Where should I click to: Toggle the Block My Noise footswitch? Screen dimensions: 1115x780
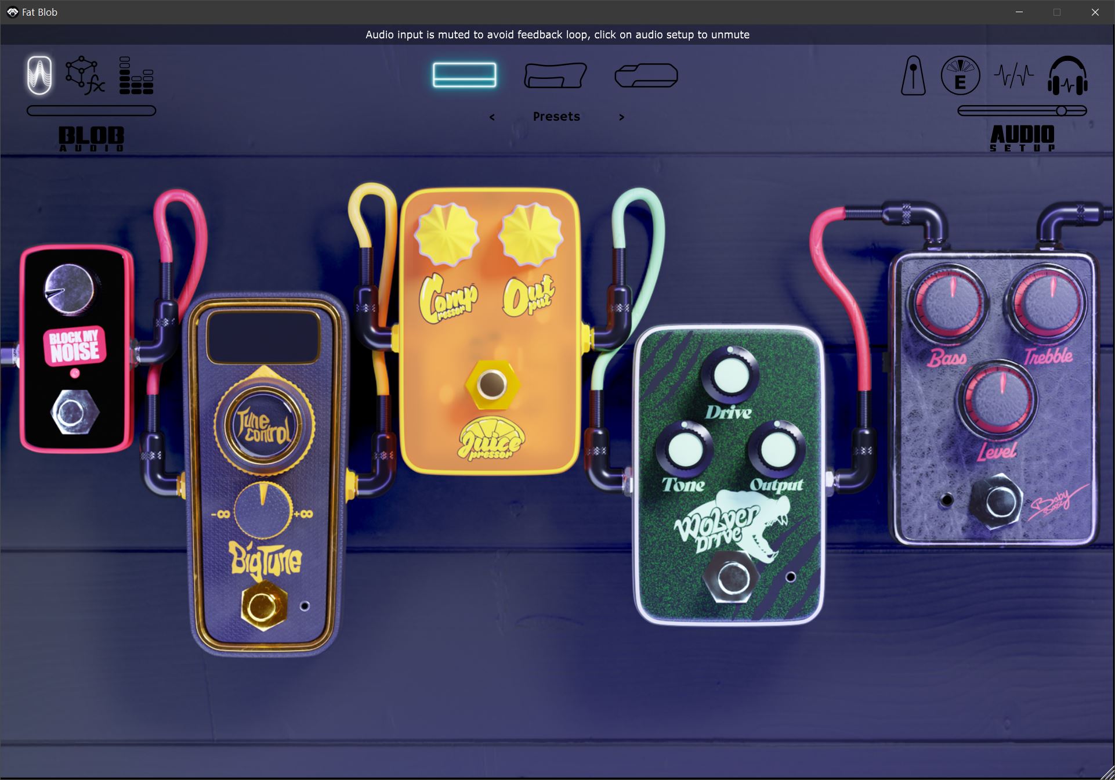pos(75,413)
